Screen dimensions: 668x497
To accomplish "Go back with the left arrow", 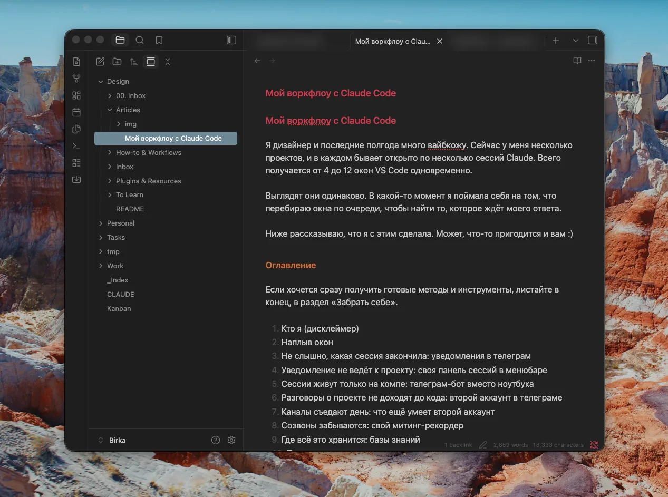I will click(x=257, y=61).
